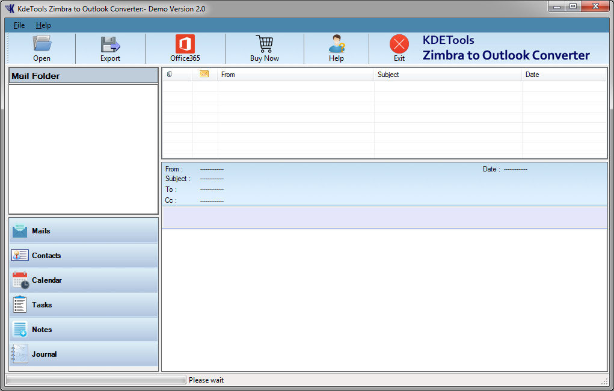Click the progress bar in status bar
Image resolution: width=614 pixels, height=391 pixels.
coord(96,380)
